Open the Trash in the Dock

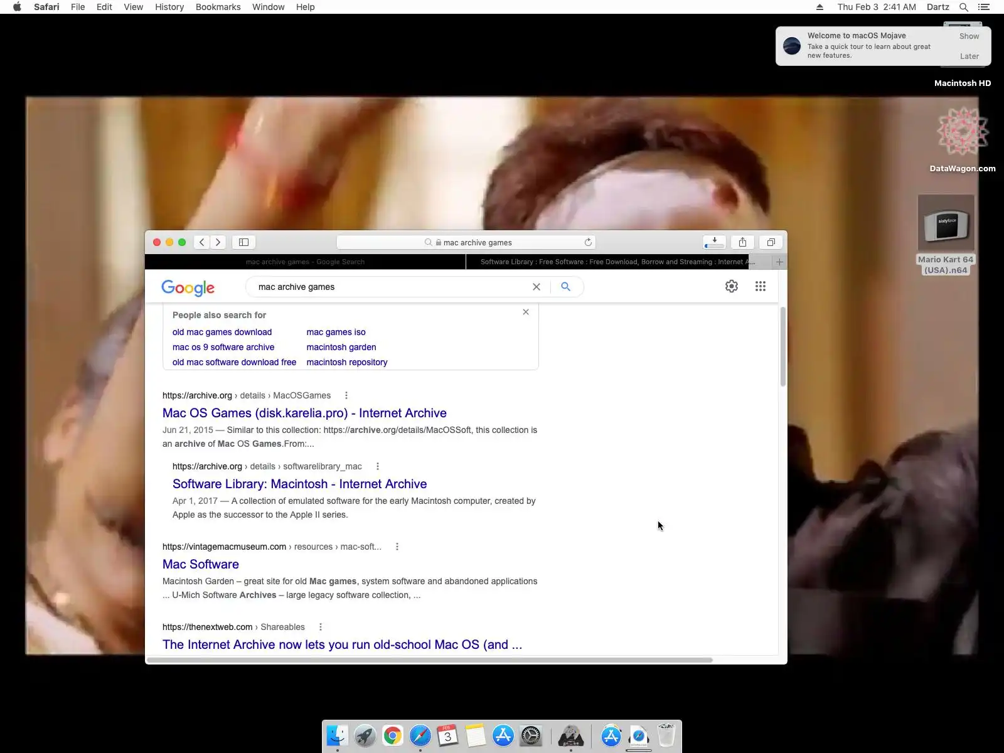666,735
